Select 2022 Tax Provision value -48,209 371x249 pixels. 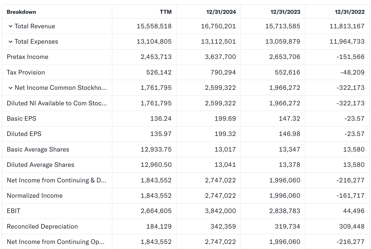(353, 72)
